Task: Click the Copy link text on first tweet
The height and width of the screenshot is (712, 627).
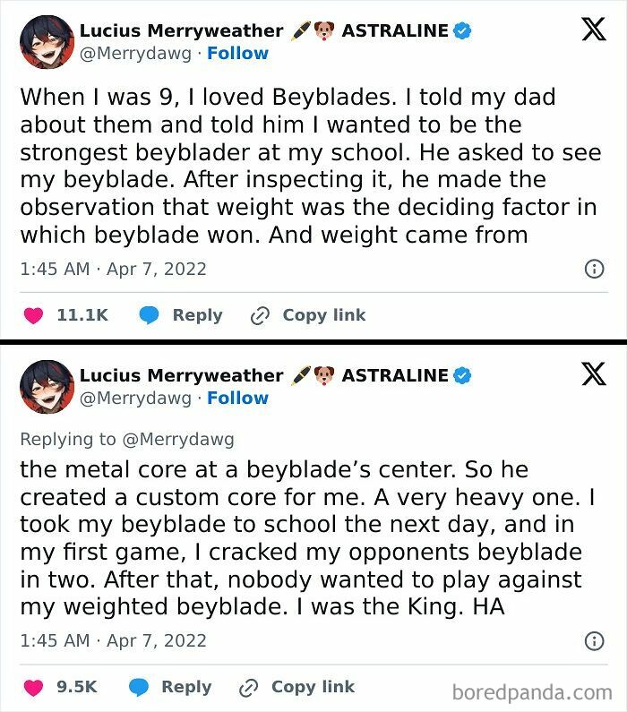Action: pyautogui.click(x=323, y=315)
